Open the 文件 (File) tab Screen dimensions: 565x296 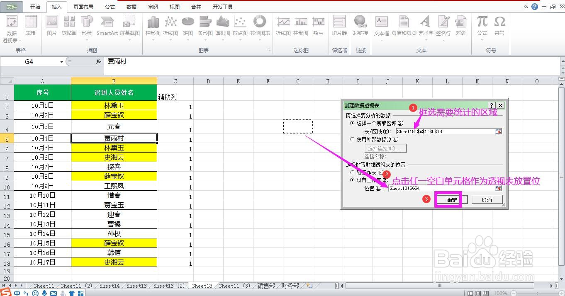pos(12,7)
